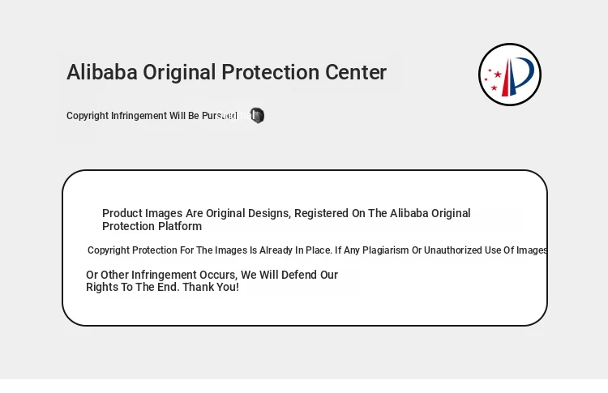Click the word 'Center' in the title
The width and height of the screenshot is (608, 393).
pos(356,72)
